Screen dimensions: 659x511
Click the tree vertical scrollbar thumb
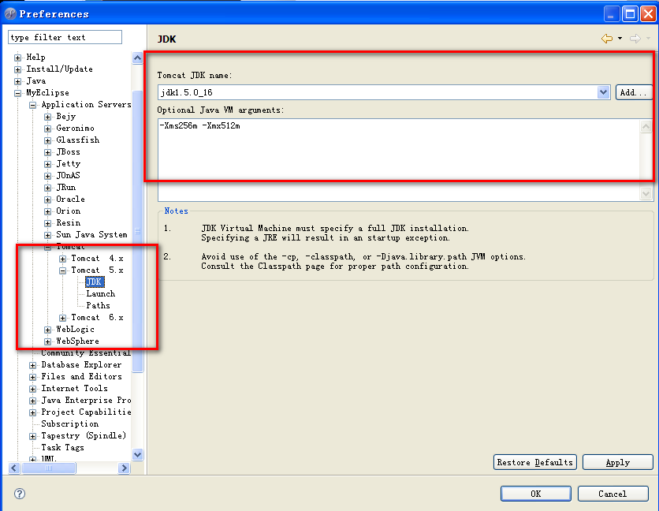137,231
